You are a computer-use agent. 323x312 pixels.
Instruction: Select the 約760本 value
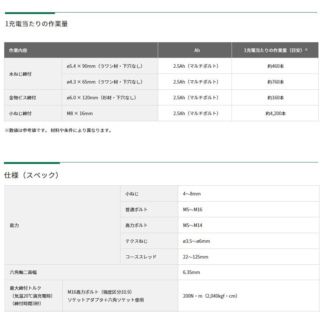coord(276,82)
